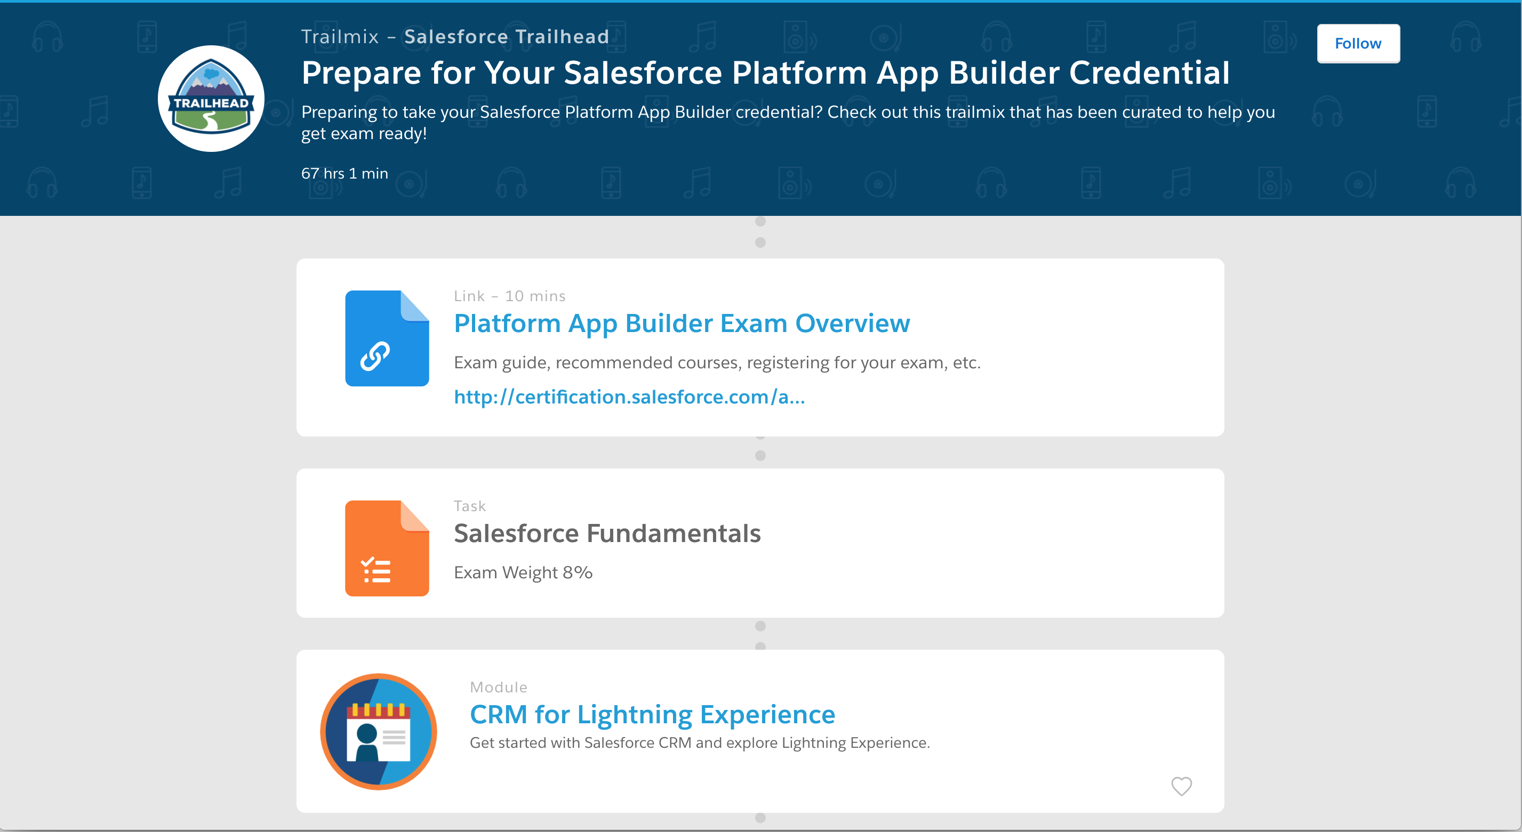The height and width of the screenshot is (832, 1522).
Task: Click the CRM module badge icon
Action: pos(379,732)
